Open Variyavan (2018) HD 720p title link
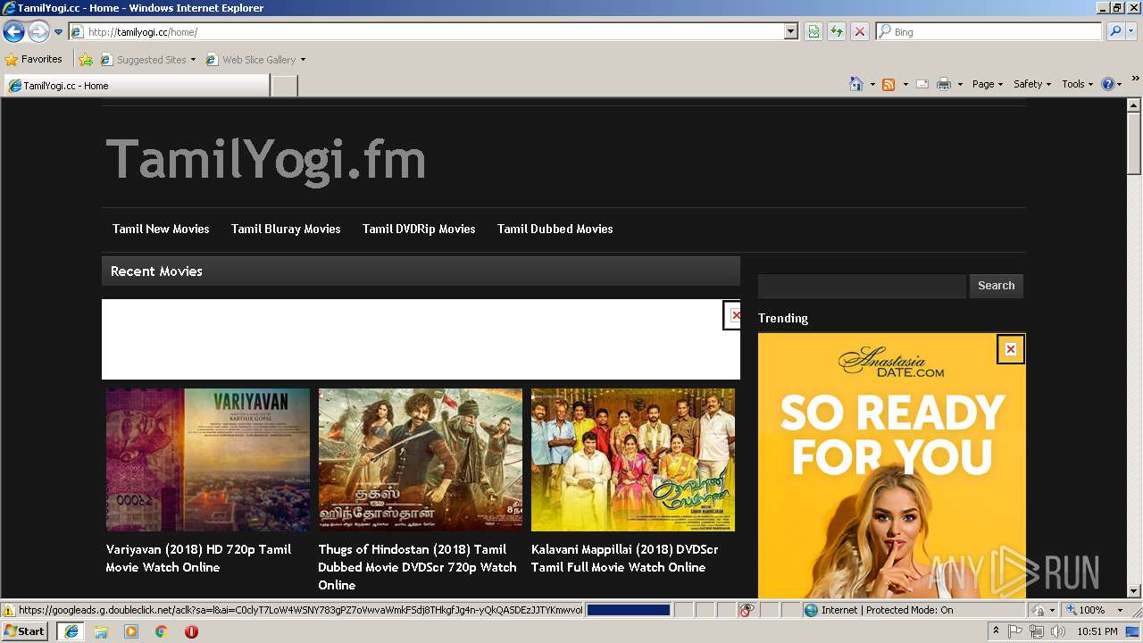 [x=199, y=558]
